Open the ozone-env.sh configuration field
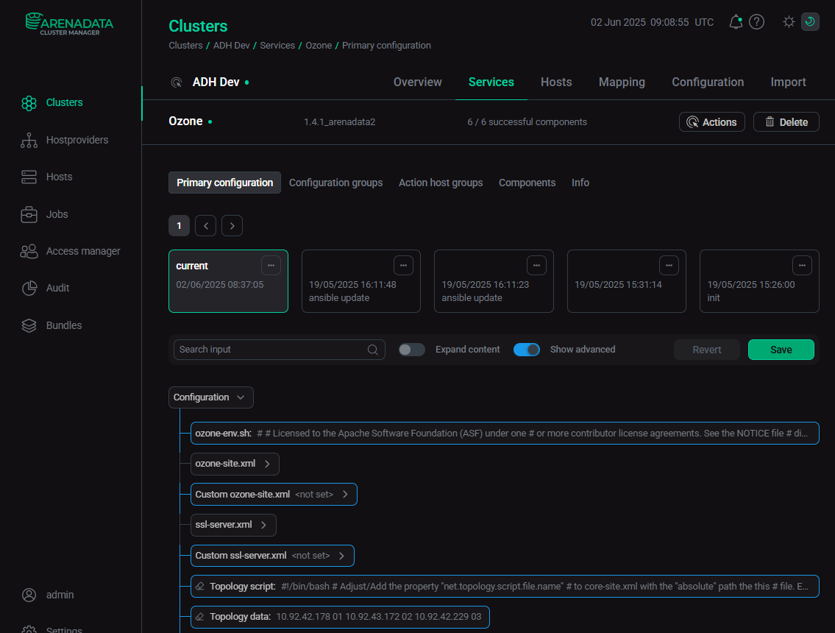The width and height of the screenshot is (835, 633). 504,434
